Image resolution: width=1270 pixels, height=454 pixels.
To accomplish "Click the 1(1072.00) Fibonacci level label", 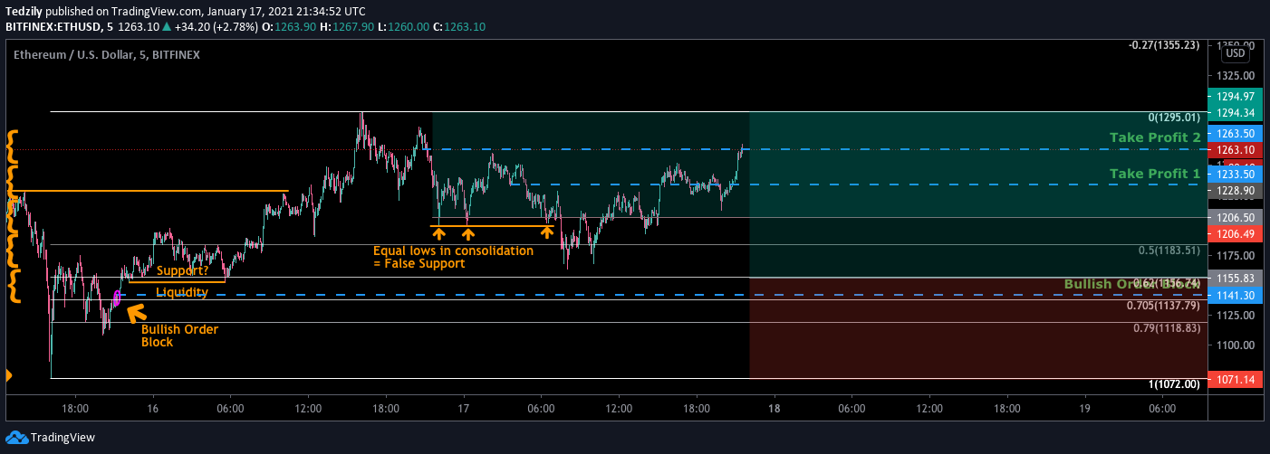I will click(x=1174, y=384).
